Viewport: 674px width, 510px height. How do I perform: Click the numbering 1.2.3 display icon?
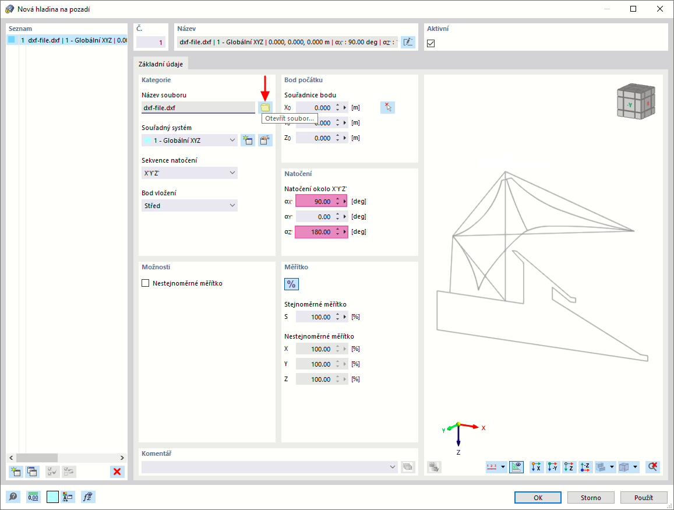(x=492, y=467)
